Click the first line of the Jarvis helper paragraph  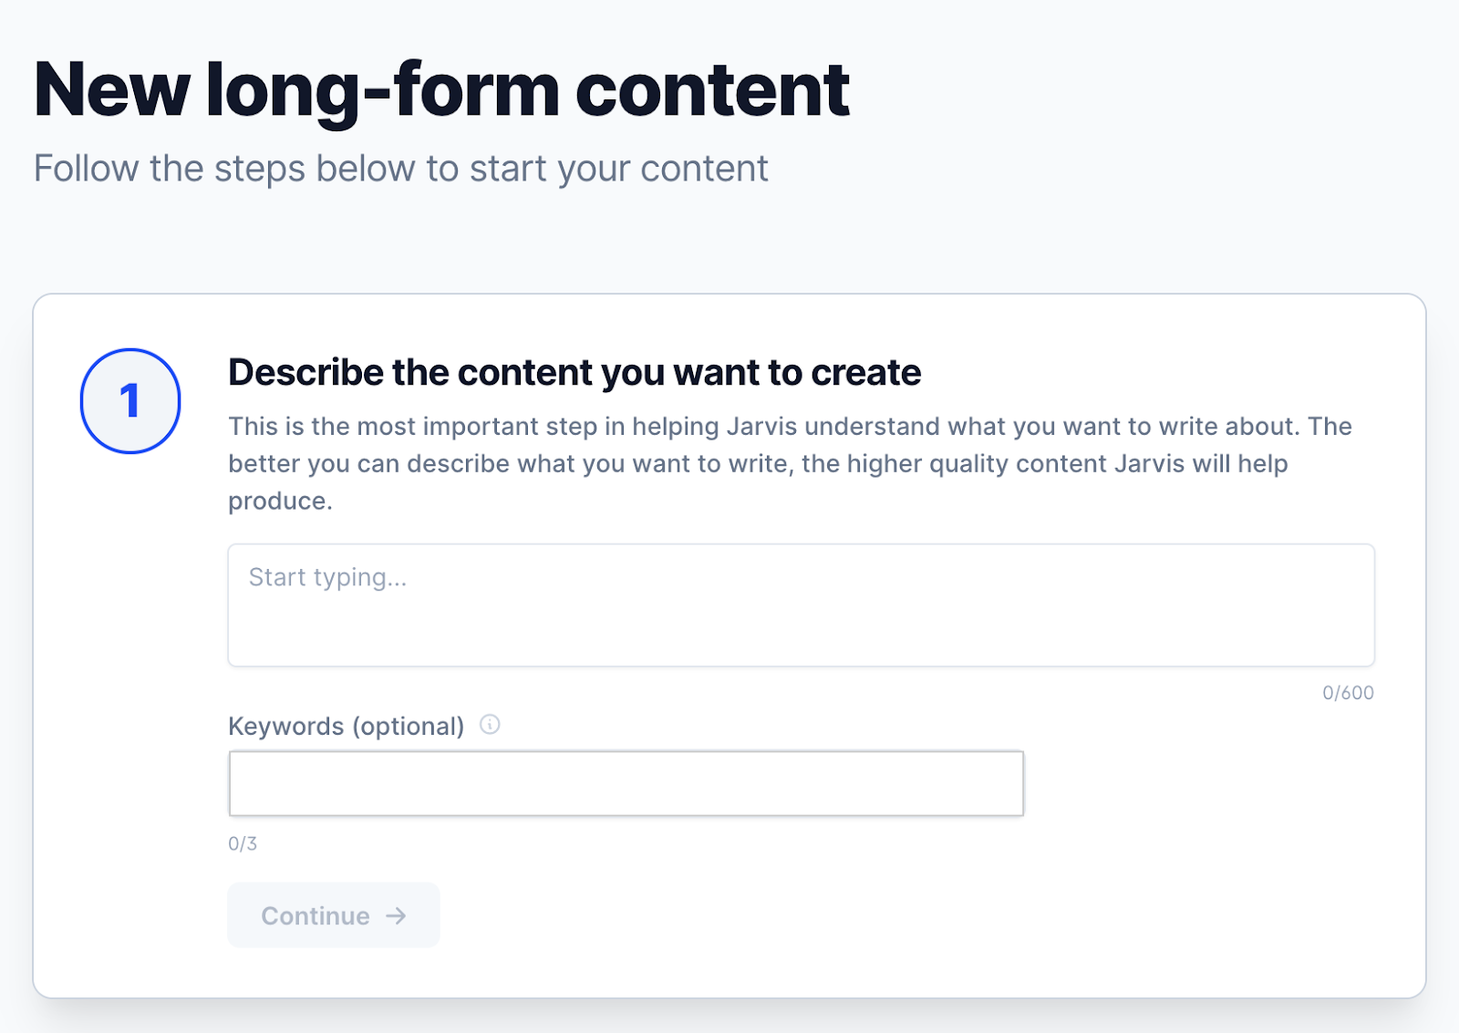[790, 426]
